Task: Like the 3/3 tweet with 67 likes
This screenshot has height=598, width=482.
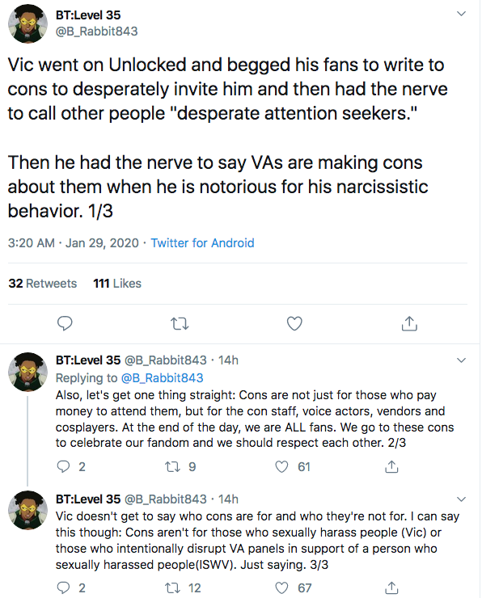Action: pos(281,587)
